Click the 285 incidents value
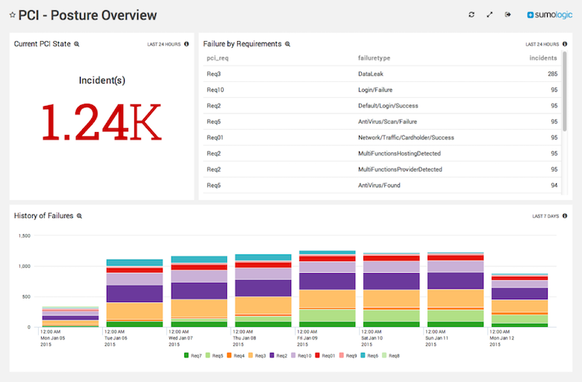The height and width of the screenshot is (382, 582). coord(552,74)
